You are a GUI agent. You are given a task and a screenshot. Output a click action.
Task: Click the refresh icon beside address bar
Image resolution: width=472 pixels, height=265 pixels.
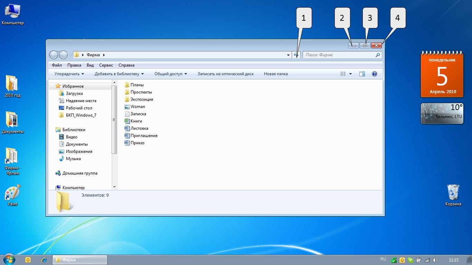(x=296, y=55)
